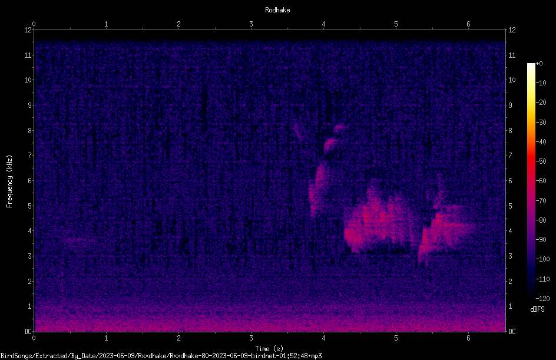The width and height of the screenshot is (556, 360).
Task: Click the 4 tick on the right frequency axis
Action: (x=510, y=231)
